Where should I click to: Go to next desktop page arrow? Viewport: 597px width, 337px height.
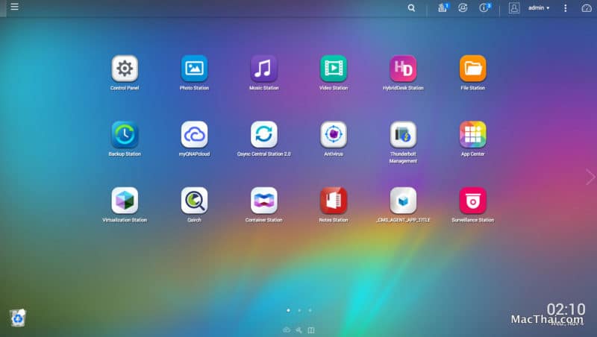590,177
